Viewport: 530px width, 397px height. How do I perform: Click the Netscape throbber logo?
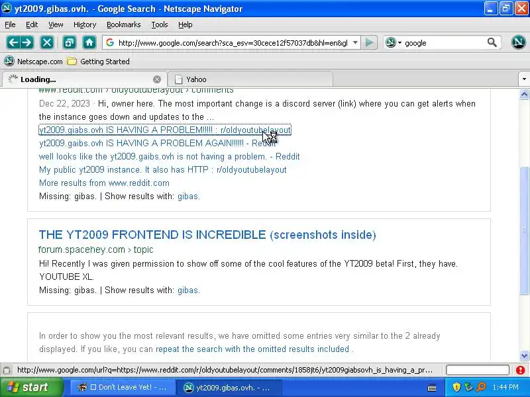click(x=518, y=42)
